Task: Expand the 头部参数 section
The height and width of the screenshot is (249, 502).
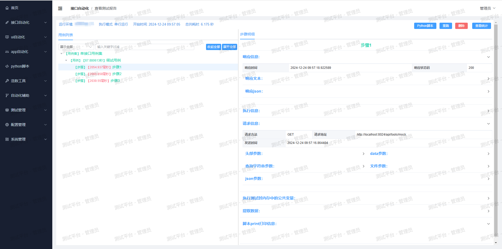Action: coord(363,154)
